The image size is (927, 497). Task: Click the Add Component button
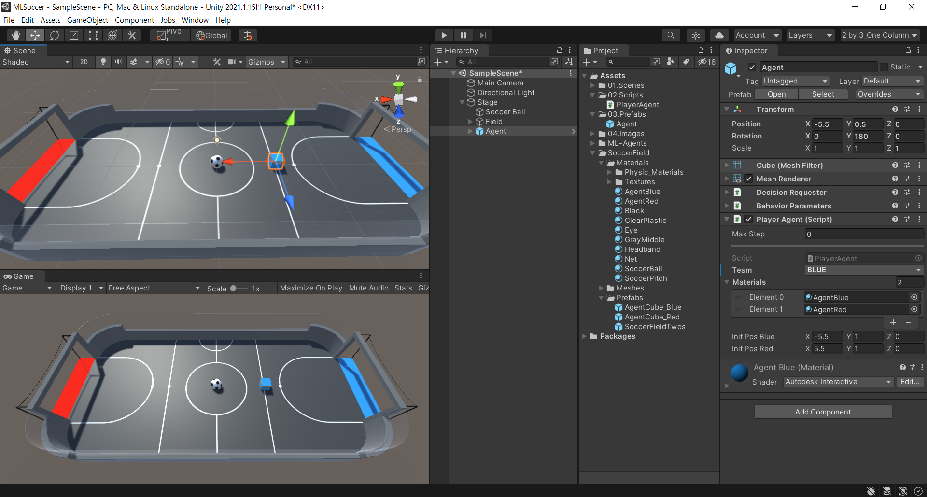click(823, 412)
